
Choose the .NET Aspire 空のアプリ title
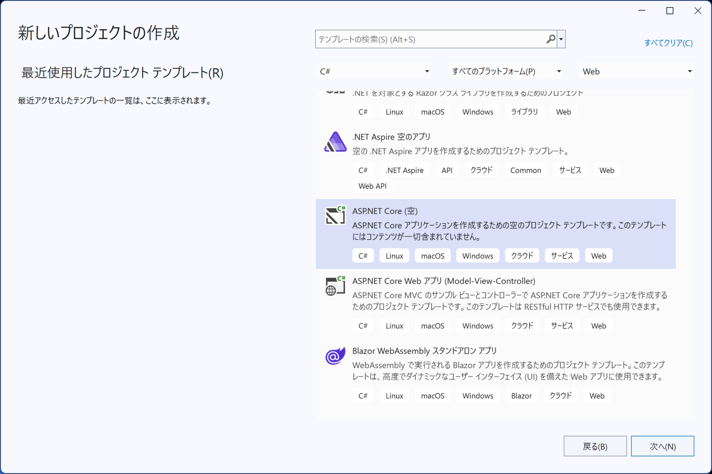[391, 137]
